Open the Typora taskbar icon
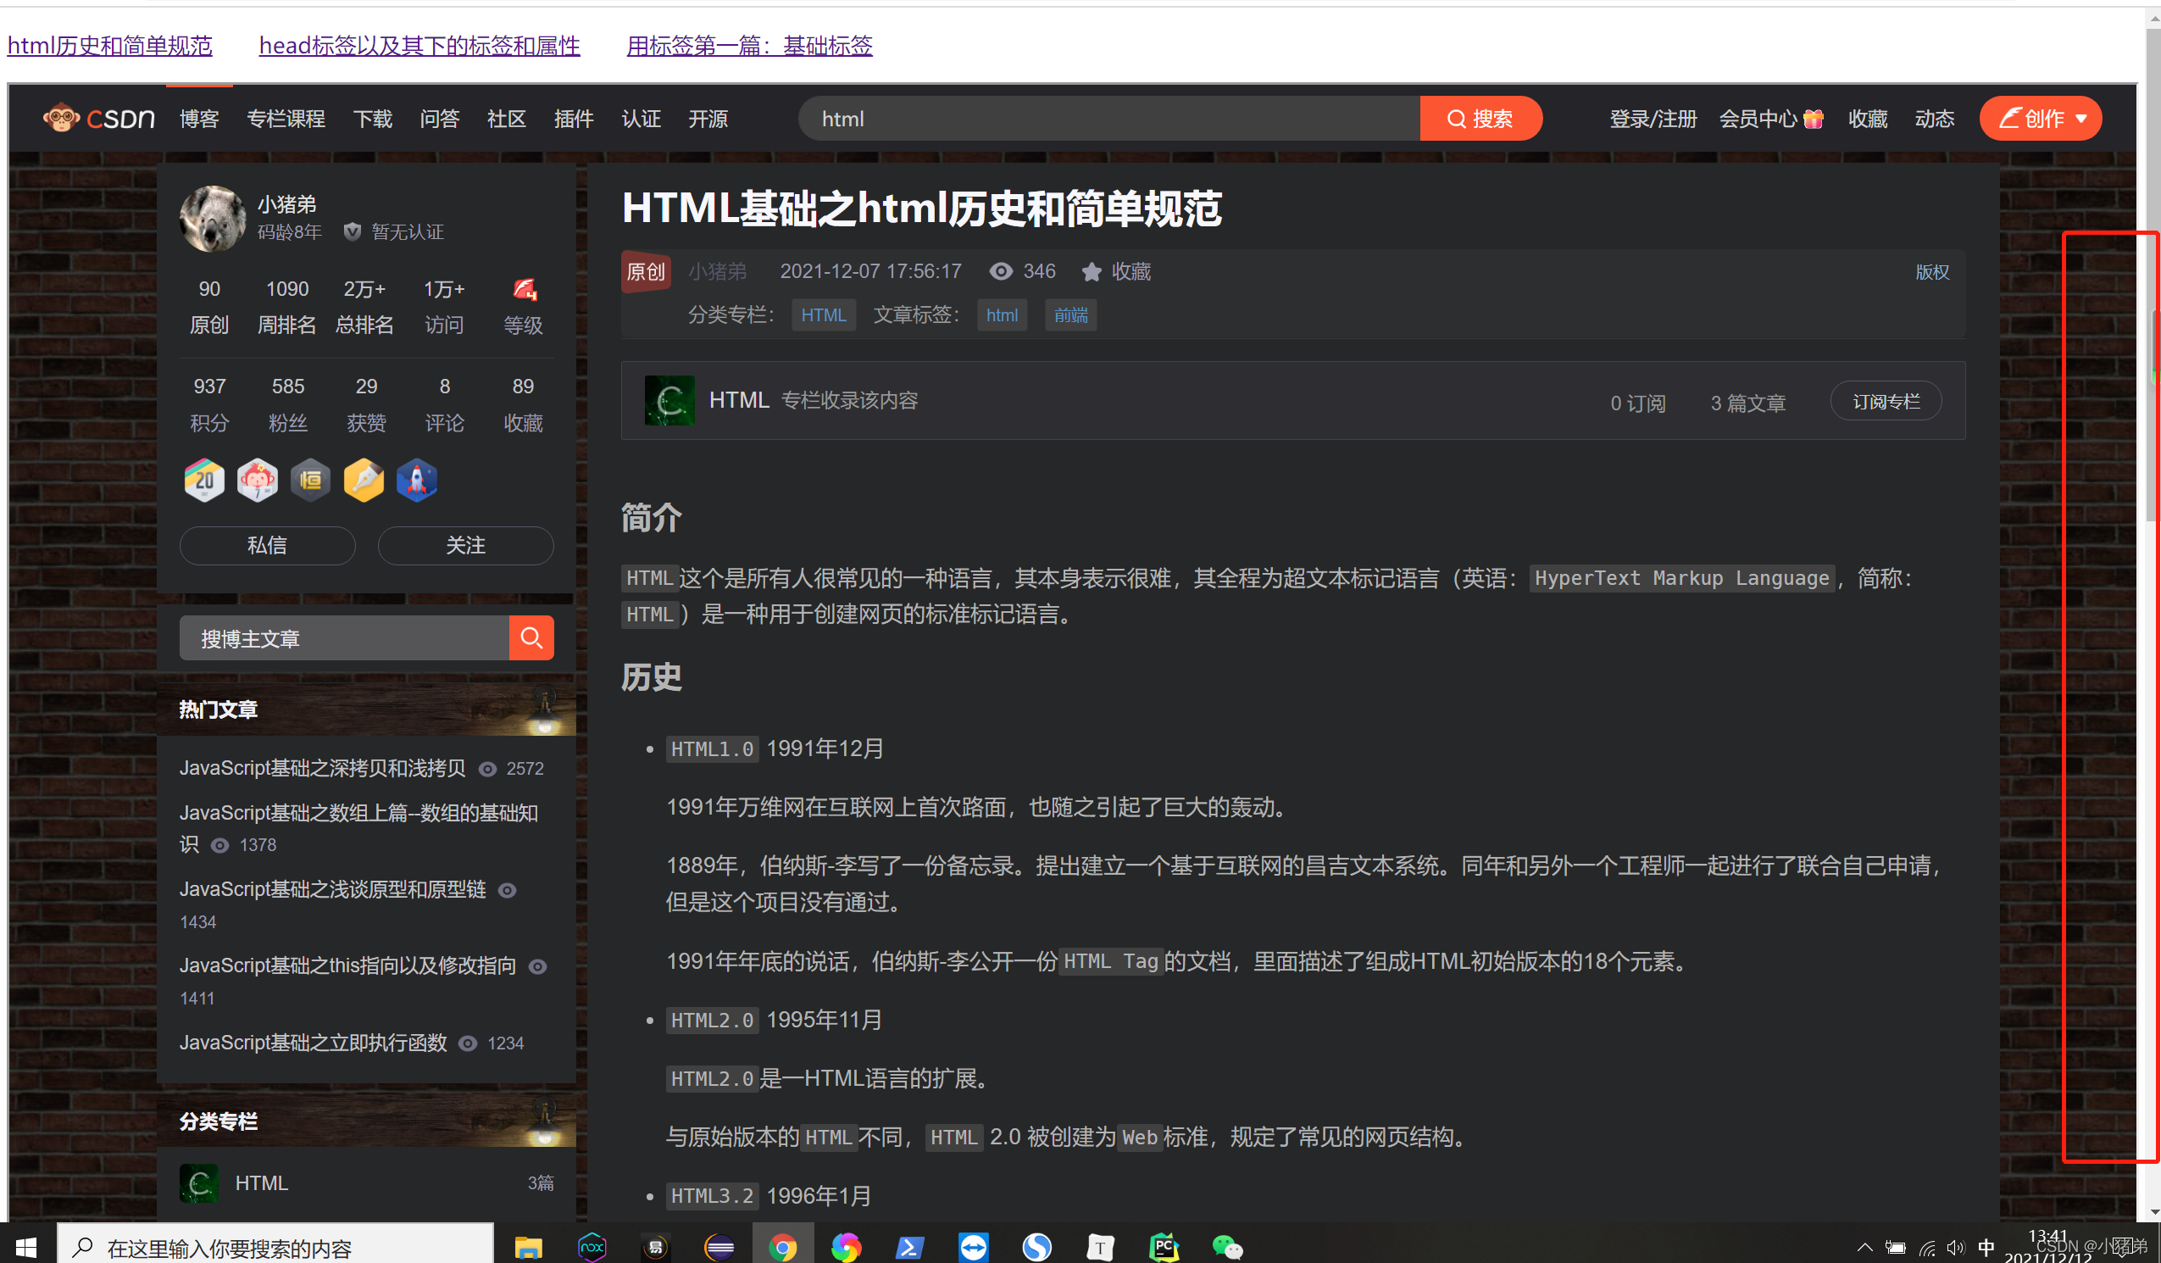This screenshot has width=2161, height=1263. [x=1100, y=1247]
